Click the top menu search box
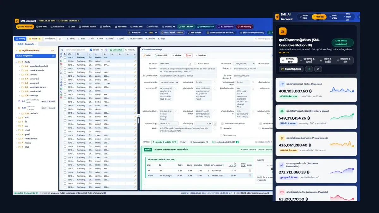Image resolution: width=379 pixels, height=213 pixels. coord(263,38)
